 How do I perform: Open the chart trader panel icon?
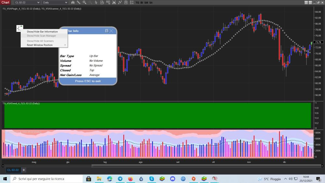click(x=108, y=3)
